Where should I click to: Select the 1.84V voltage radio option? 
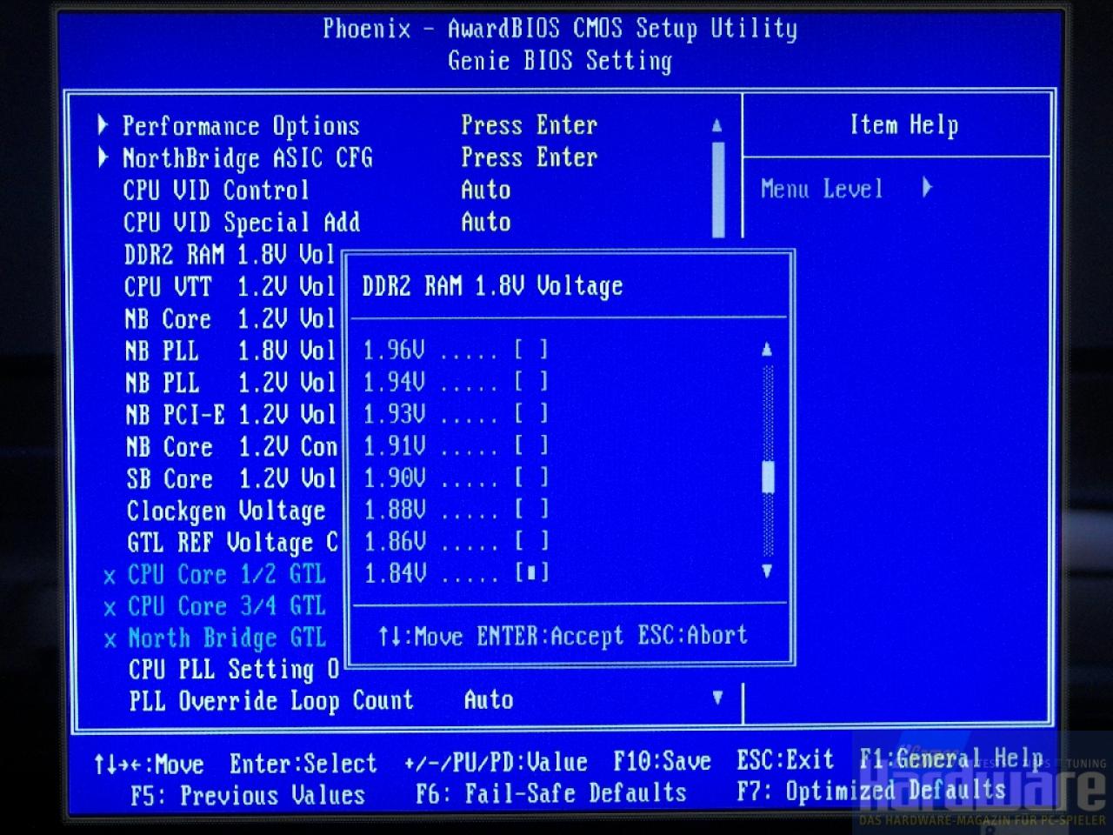531,573
